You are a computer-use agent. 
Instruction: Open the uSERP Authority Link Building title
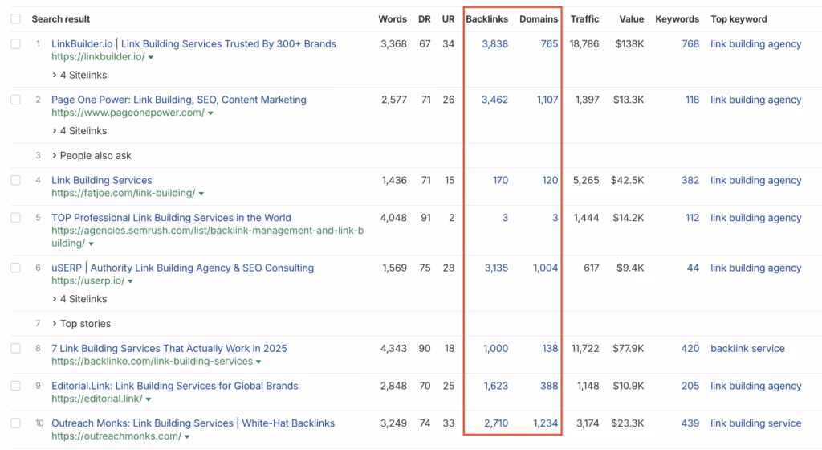(x=182, y=268)
